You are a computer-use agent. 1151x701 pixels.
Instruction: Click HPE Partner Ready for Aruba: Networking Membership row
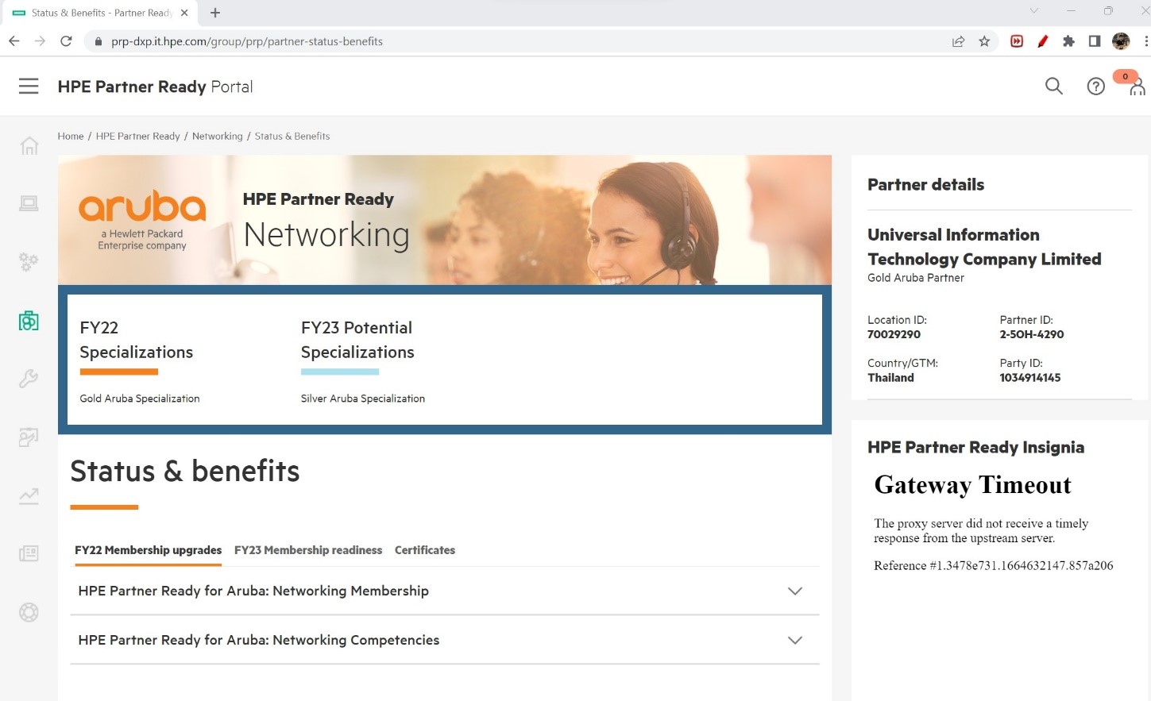click(x=445, y=591)
